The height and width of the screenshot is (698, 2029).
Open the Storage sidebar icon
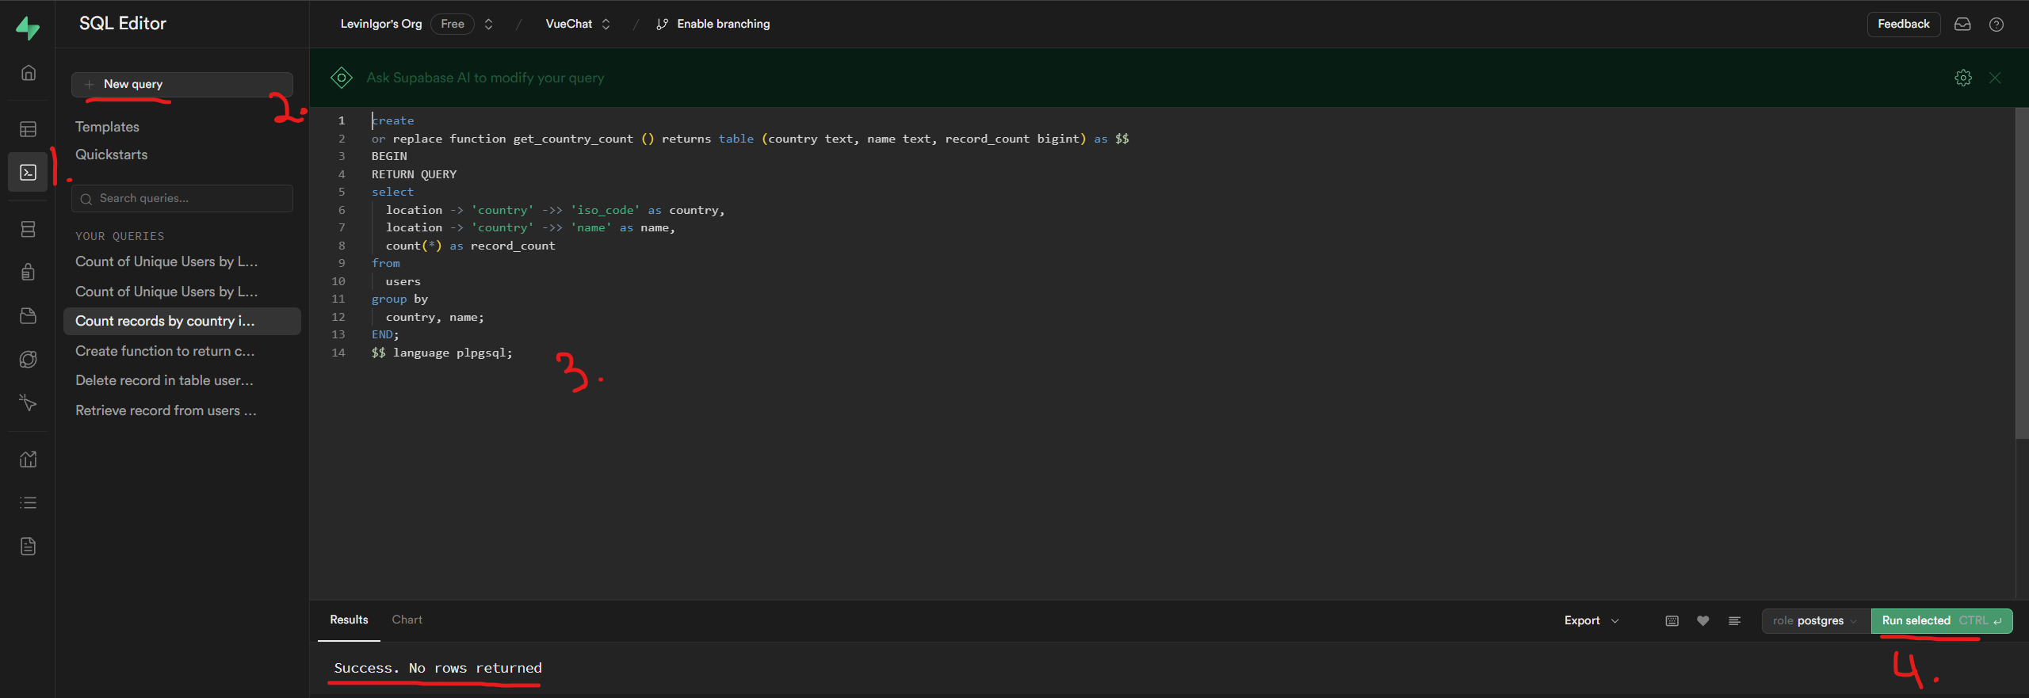click(x=28, y=316)
